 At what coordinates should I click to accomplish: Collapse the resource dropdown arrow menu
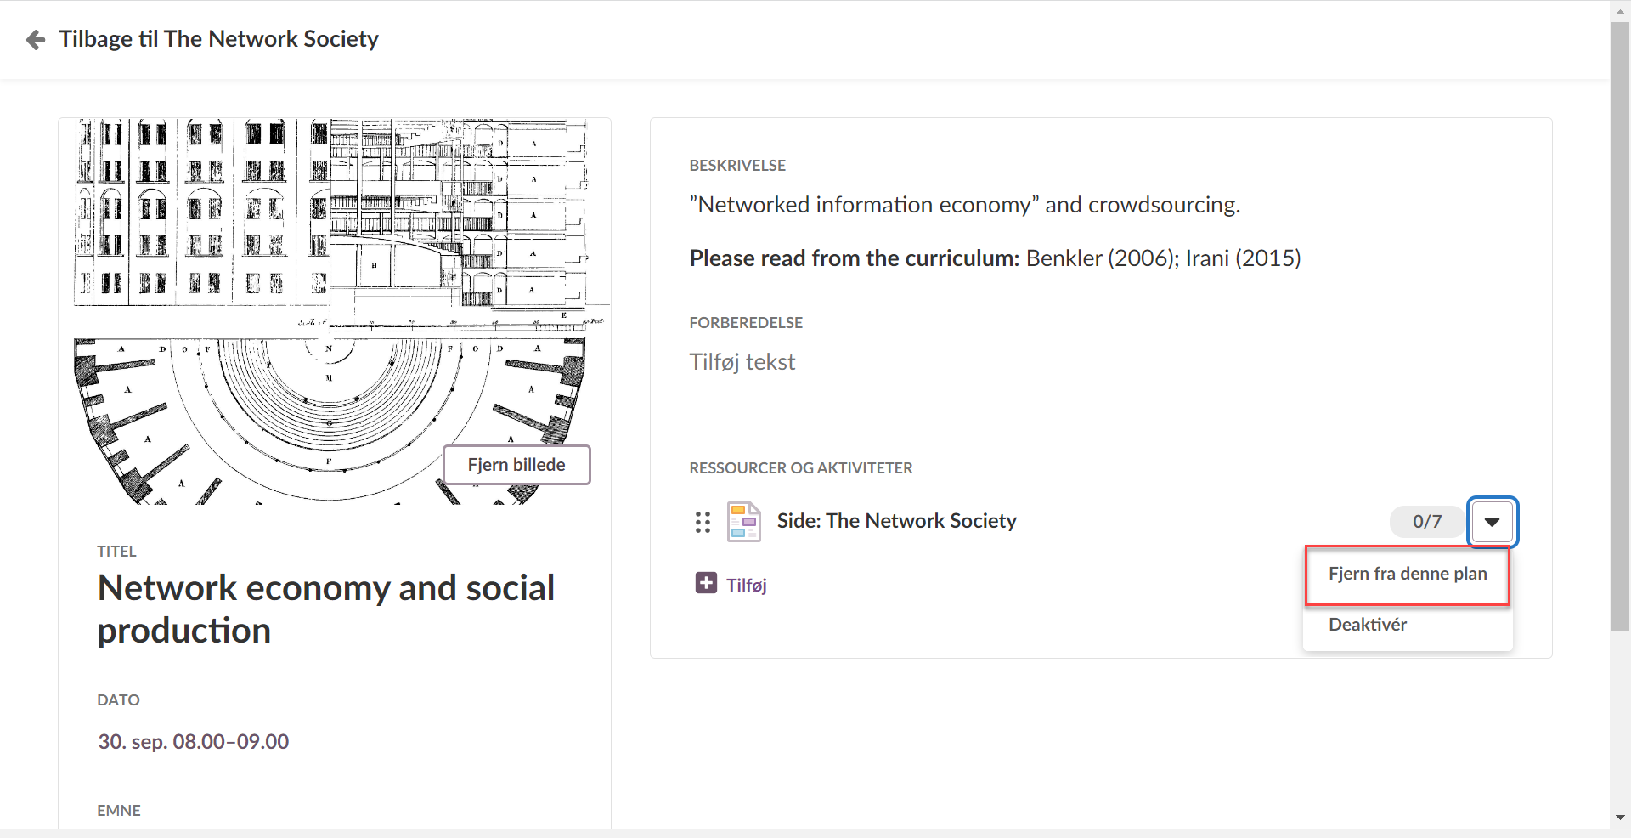pyautogui.click(x=1492, y=522)
